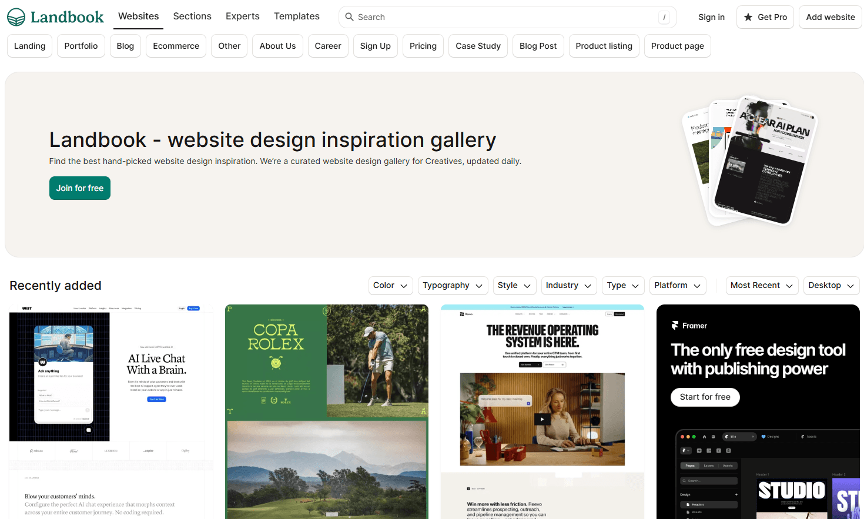Image resolution: width=864 pixels, height=519 pixels.
Task: Click the Recently added heading
Action: pos(56,286)
